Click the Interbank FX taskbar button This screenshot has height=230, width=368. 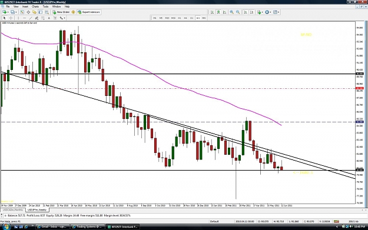point(122,226)
